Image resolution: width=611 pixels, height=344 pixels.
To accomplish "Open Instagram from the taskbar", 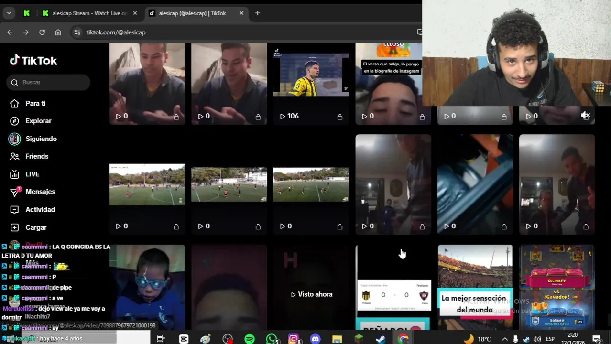I will click(x=294, y=339).
